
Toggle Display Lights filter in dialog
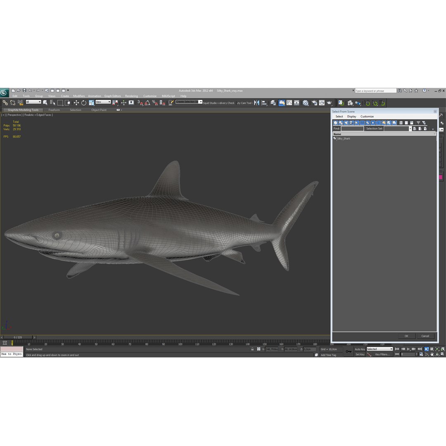346,123
